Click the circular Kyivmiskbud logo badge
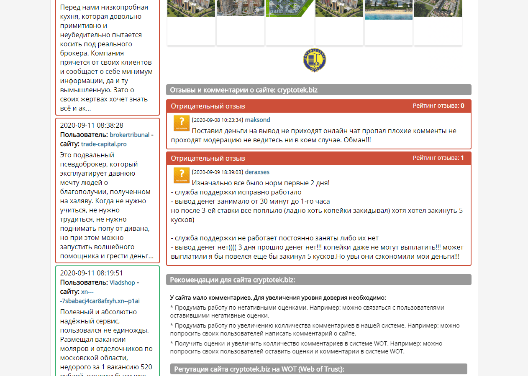The width and height of the screenshot is (528, 376). [314, 60]
